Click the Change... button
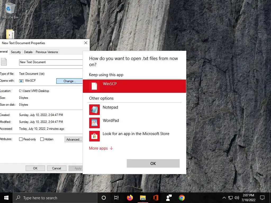 click(70, 81)
